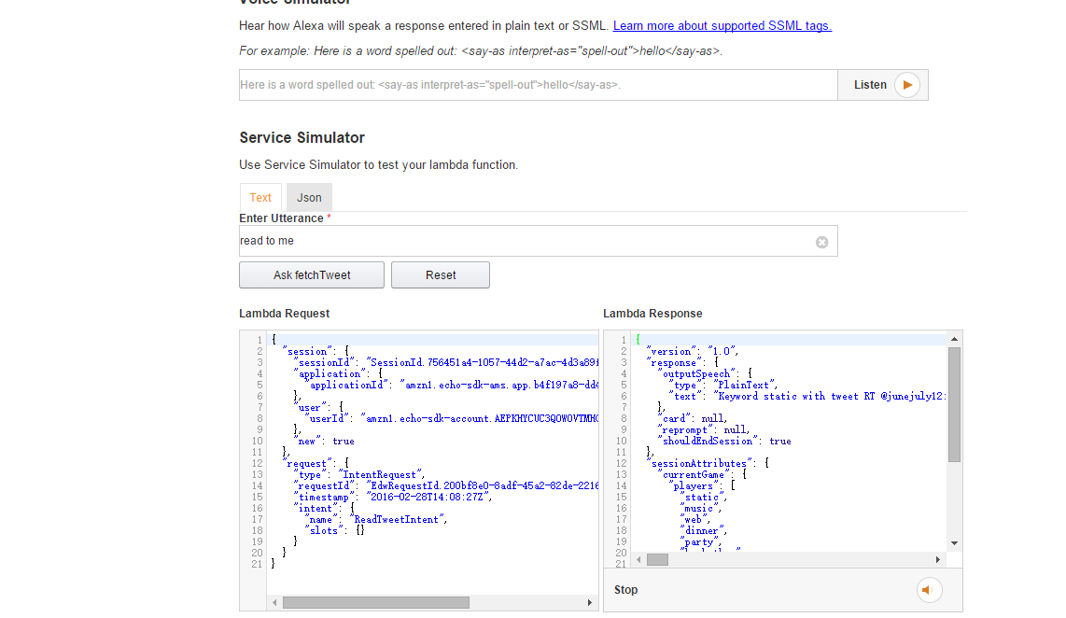Screen dimensions: 1066x618
Task: Click the Stop label
Action: 625,590
